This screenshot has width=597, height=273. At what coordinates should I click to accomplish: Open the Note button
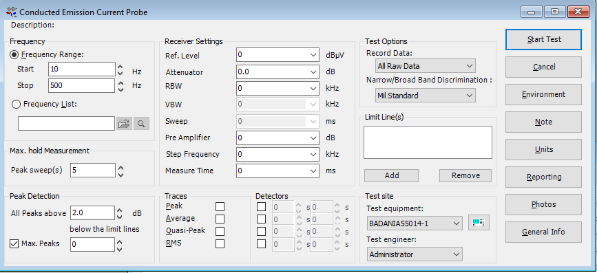[544, 122]
